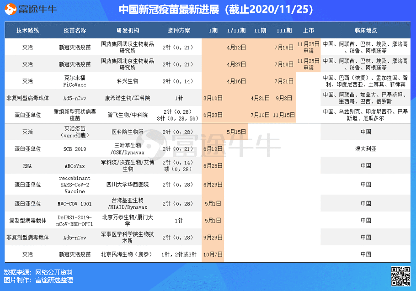Click the 4月21日 date cell
The width and height of the screenshot is (416, 291).
click(x=260, y=98)
